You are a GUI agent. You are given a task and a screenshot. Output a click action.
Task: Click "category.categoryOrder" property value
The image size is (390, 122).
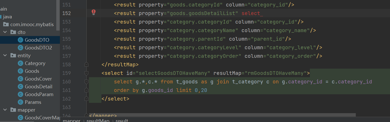204,56
